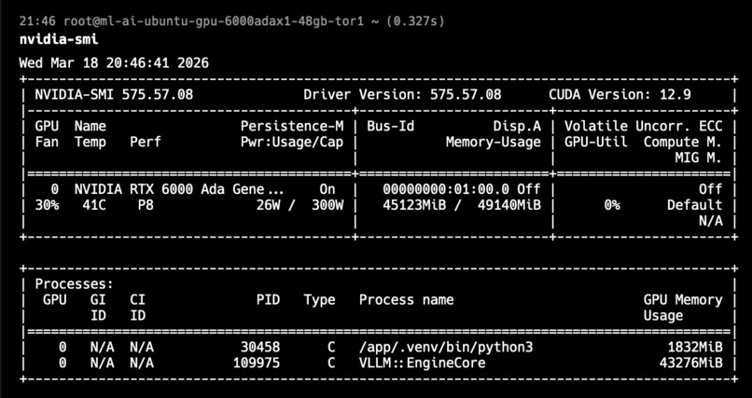The image size is (752, 398).
Task: Click the PID column header
Action: 268,300
